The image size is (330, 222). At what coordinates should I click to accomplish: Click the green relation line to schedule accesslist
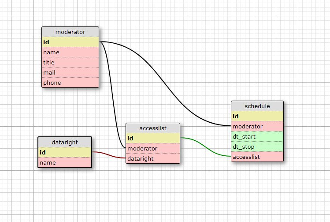tap(206, 147)
